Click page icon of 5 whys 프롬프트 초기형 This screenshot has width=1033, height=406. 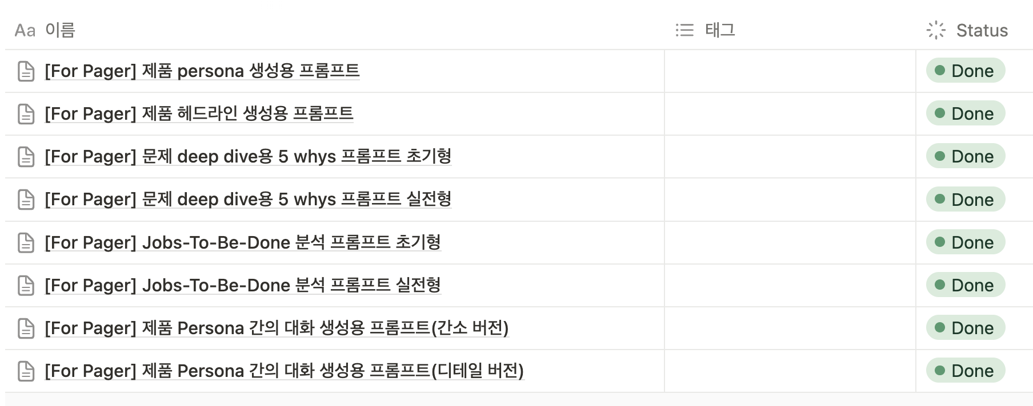(x=26, y=157)
